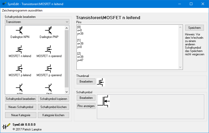Click Bearbeiten in the Schaltsymbol section
This screenshot has width=209, height=133.
point(86,98)
